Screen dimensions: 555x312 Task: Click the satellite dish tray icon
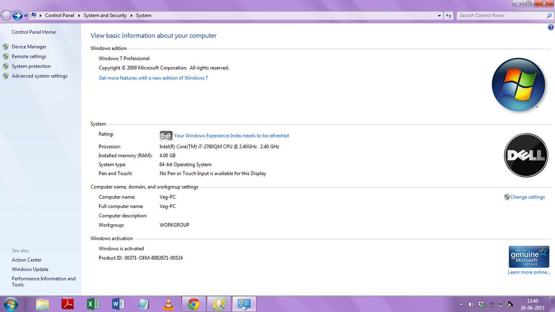coord(509,304)
